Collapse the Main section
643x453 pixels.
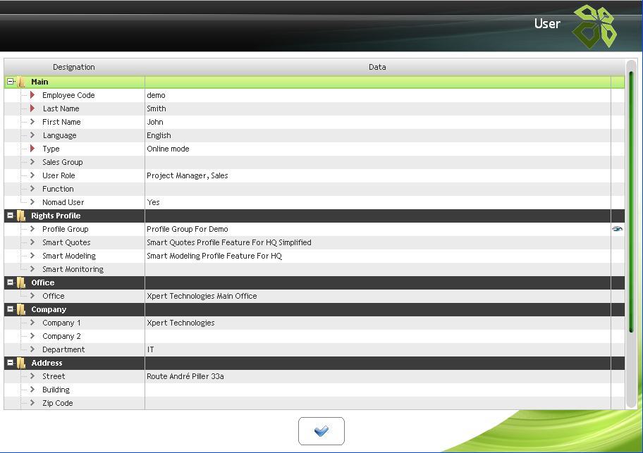pos(11,82)
